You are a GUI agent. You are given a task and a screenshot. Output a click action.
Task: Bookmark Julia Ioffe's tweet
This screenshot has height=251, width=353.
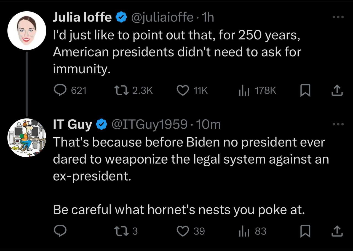[305, 91]
